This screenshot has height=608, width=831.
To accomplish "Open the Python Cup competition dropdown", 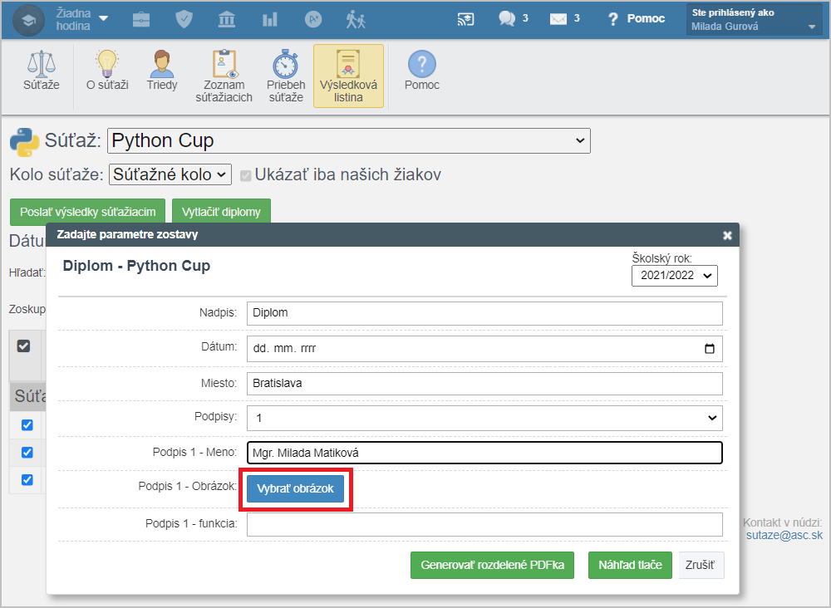I will pos(349,141).
